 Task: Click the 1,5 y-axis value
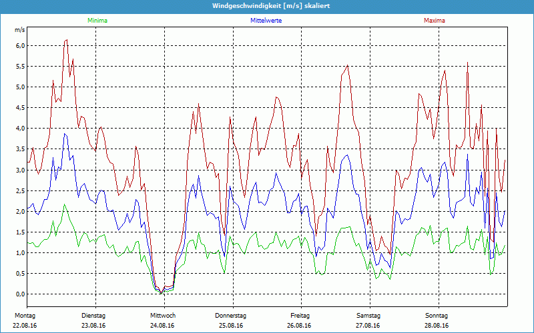click(x=21, y=232)
